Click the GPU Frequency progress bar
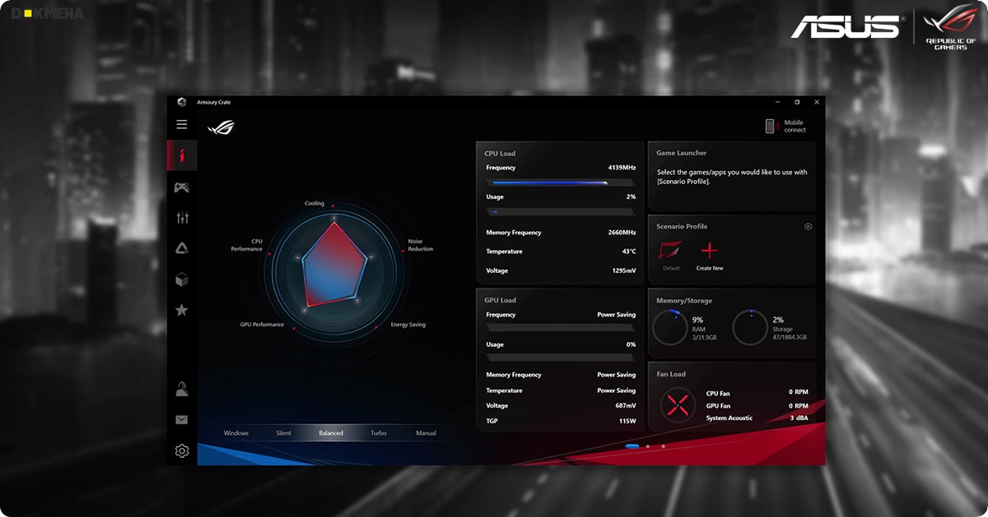 (x=561, y=327)
